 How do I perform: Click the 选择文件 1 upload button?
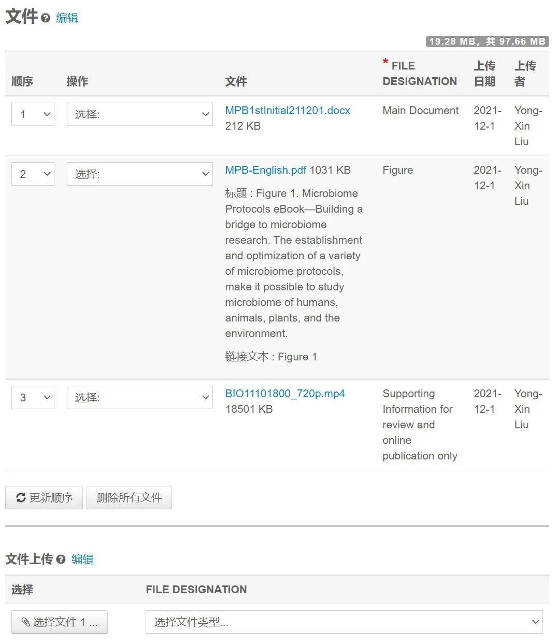pos(59,622)
